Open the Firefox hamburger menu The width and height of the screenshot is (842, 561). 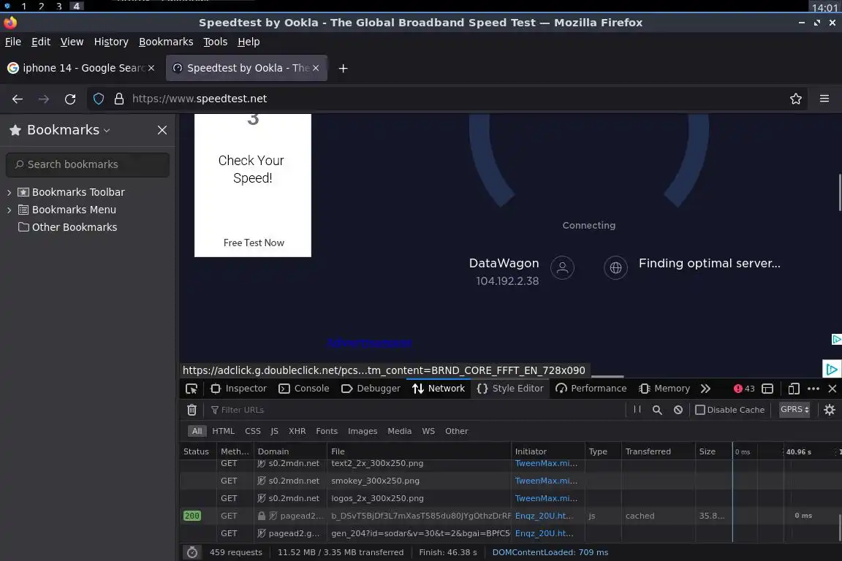tap(824, 99)
